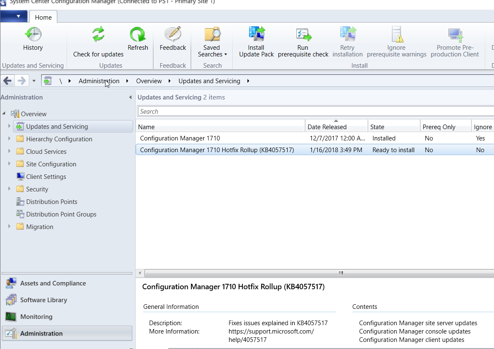Expand the arrow after Updates and Servicing breadcrumb
The width and height of the screenshot is (494, 349).
[248, 81]
